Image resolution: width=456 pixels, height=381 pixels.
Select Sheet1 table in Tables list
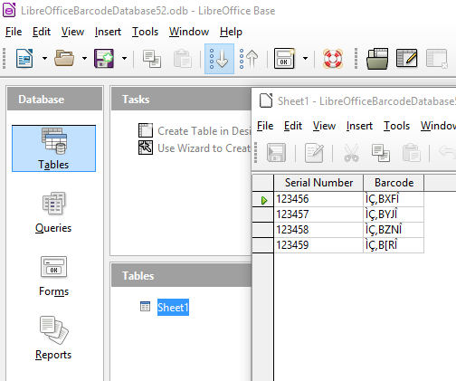(x=173, y=307)
